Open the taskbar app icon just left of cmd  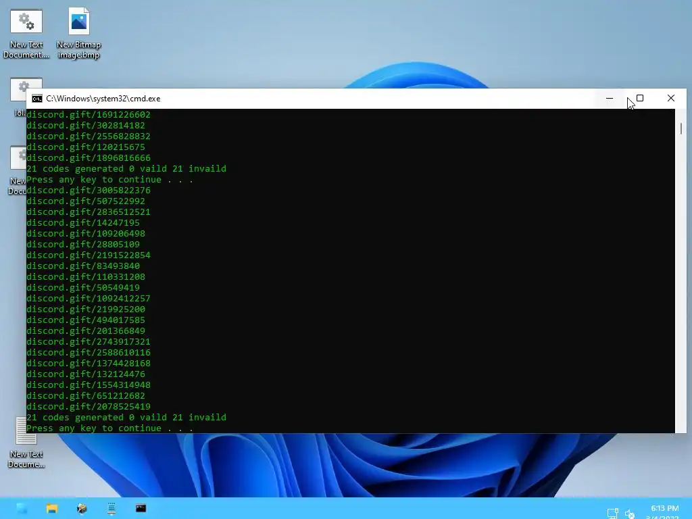point(112,508)
